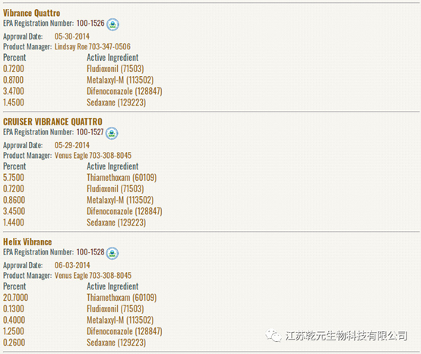This screenshot has height=354, width=421.
Task: Click the EPA seal icon beside 100-1526
Action: (112, 24)
